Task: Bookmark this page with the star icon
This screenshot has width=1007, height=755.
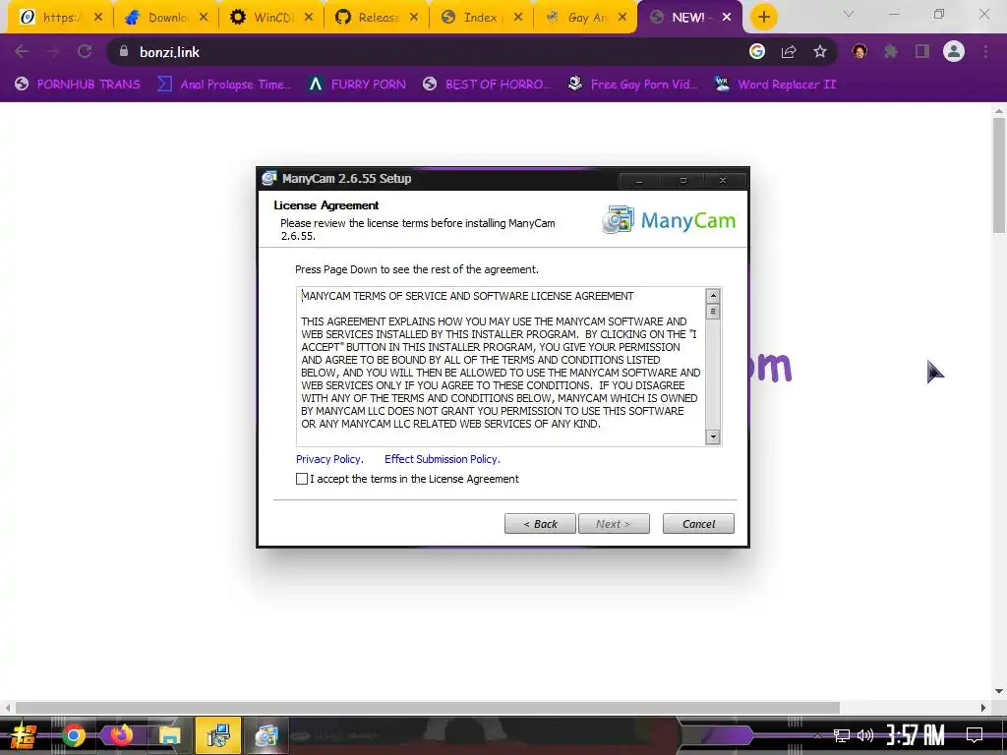Action: [x=820, y=51]
